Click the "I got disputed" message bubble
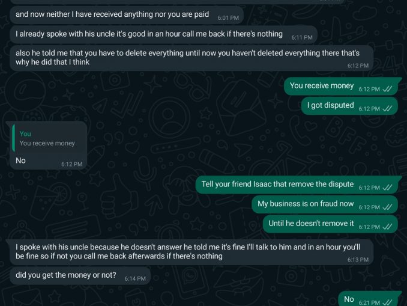 tap(331, 106)
